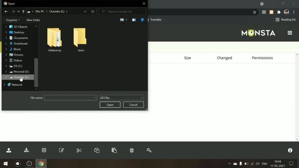Sort by the Changed column header
This screenshot has width=299, height=168.
tap(224, 58)
